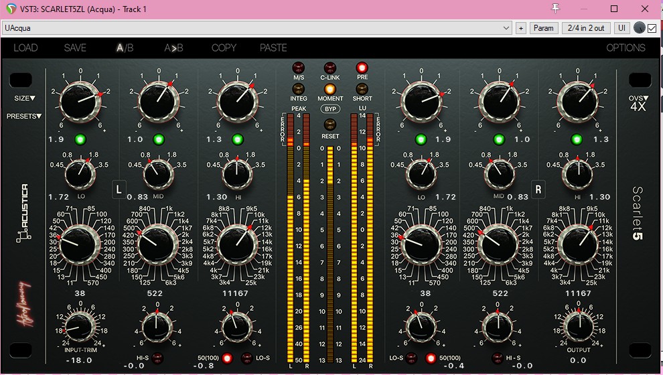663x375 pixels.
Task: Click the UI button
Action: click(621, 28)
